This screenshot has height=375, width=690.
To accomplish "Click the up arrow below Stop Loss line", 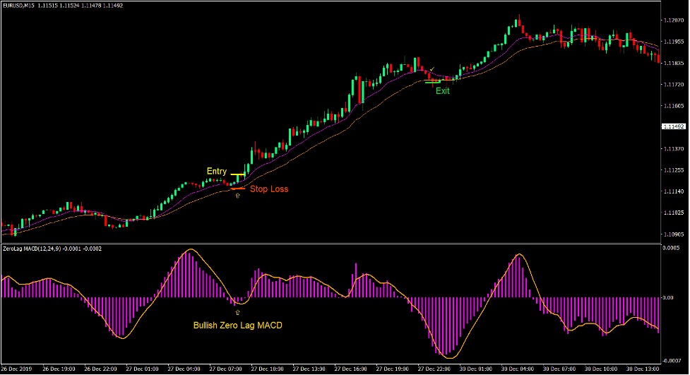I will click(237, 196).
